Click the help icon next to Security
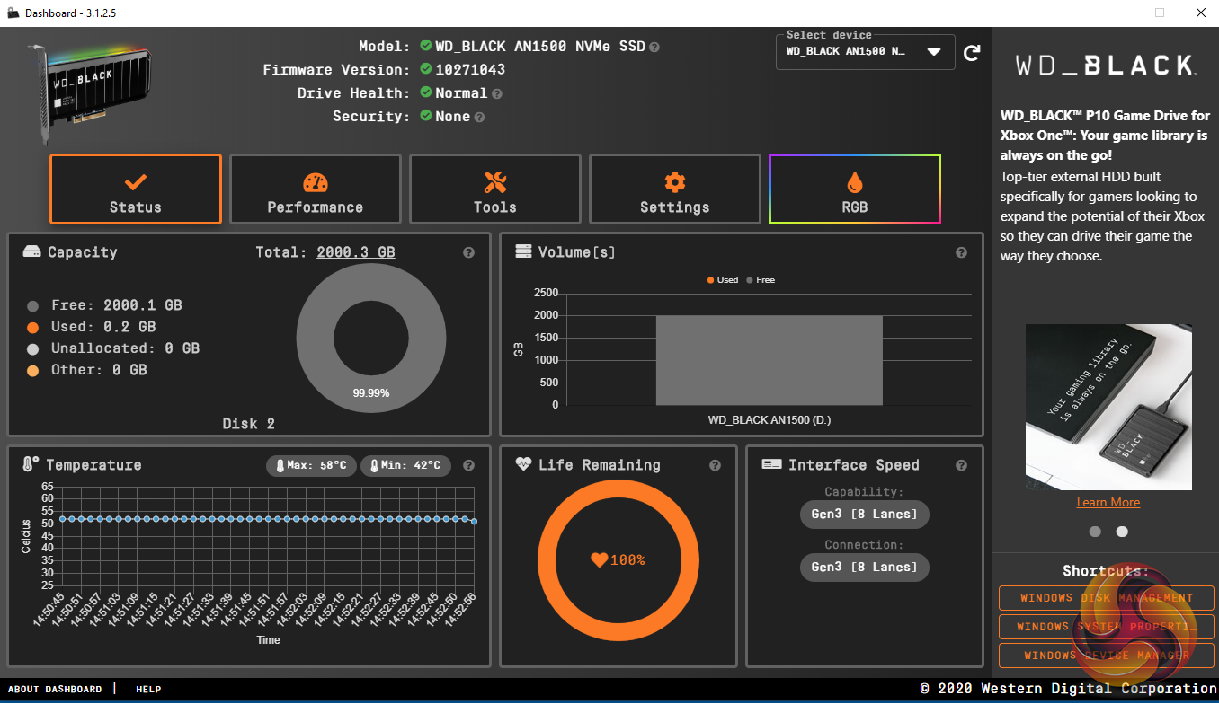The image size is (1219, 704). 479,117
